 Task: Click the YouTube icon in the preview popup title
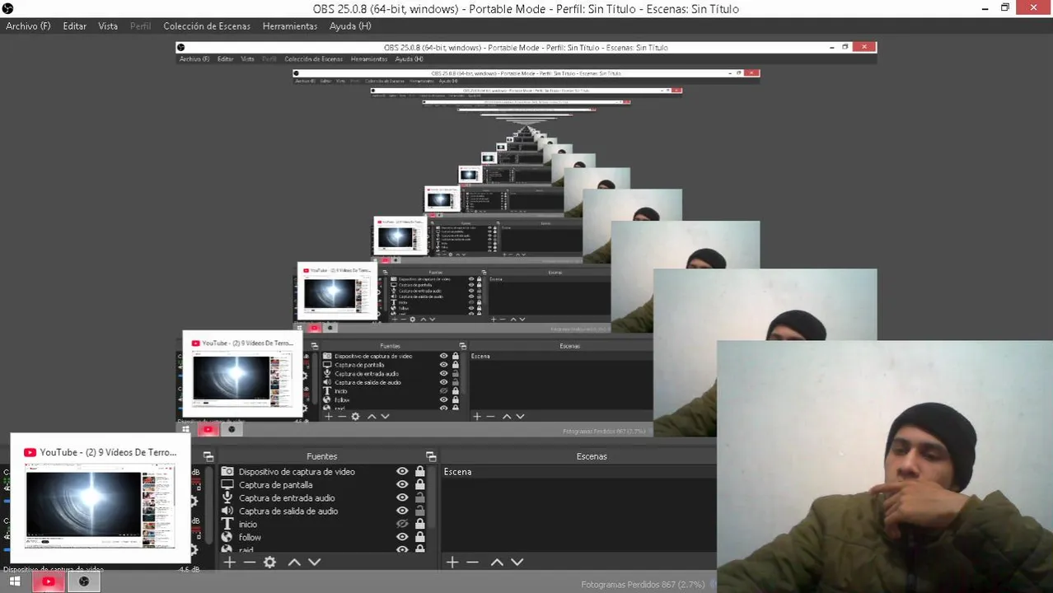(x=30, y=452)
